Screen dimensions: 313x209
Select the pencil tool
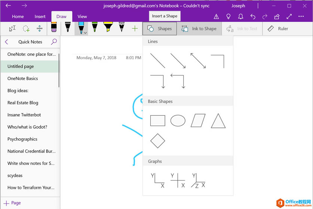click(122, 27)
